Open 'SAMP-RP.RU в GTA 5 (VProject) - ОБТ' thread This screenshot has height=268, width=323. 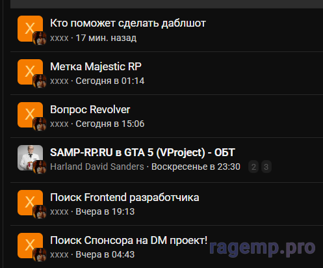point(142,152)
